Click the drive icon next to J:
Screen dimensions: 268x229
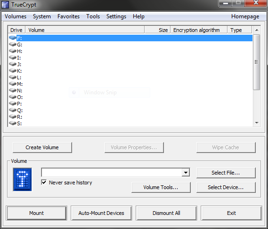13,64
